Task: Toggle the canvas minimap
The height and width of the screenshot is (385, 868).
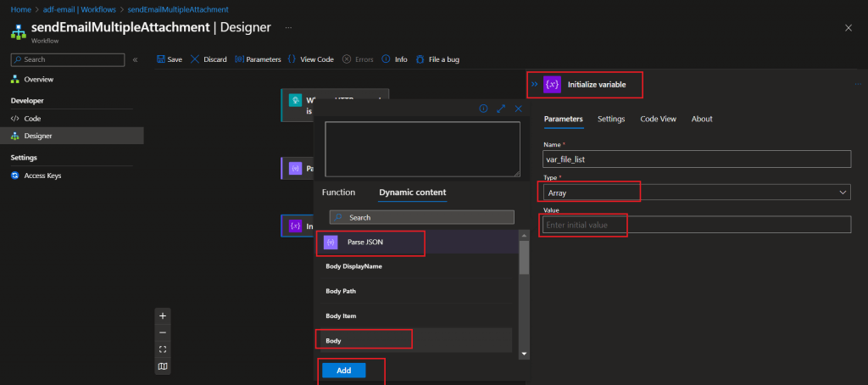Action: 163,366
